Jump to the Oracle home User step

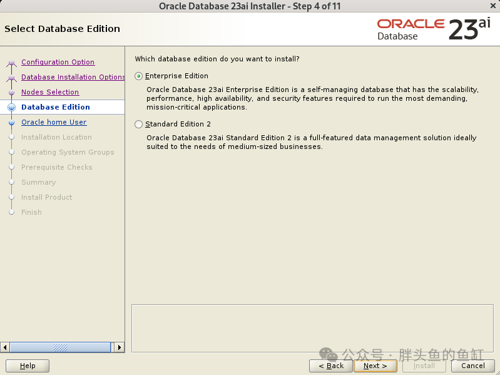[x=54, y=122]
